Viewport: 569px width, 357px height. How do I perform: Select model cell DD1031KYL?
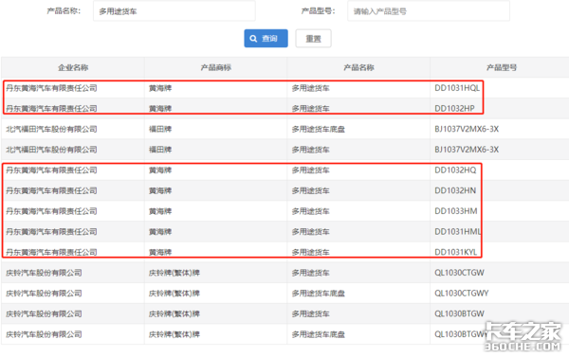456,252
